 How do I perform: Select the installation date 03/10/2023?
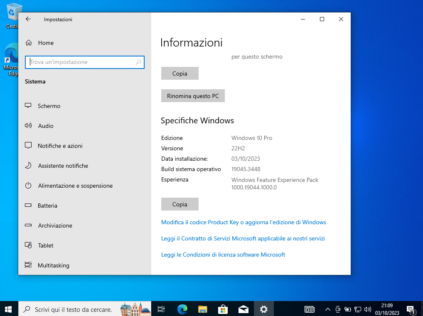tap(246, 159)
